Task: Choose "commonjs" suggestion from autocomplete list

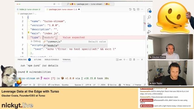Action: 75,42
